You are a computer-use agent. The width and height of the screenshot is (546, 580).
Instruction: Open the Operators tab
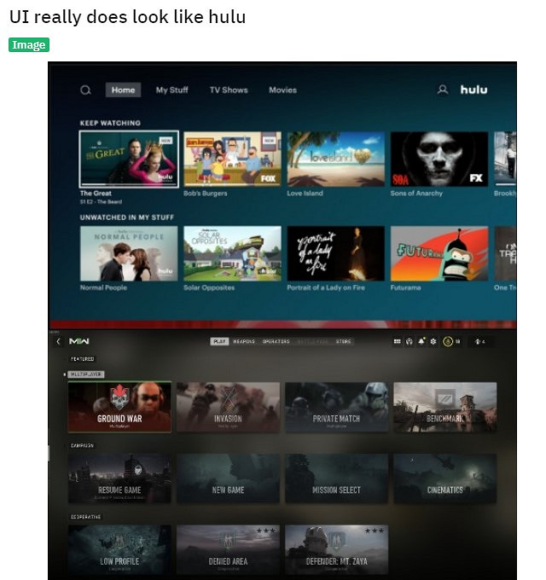coord(276,341)
